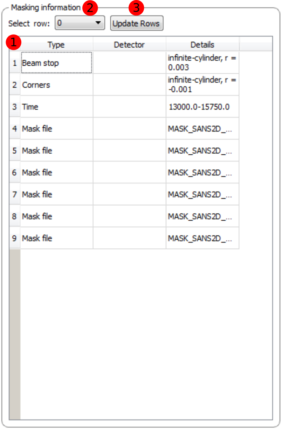The width and height of the screenshot is (281, 429).
Task: Click the Details column header
Action: pos(202,45)
